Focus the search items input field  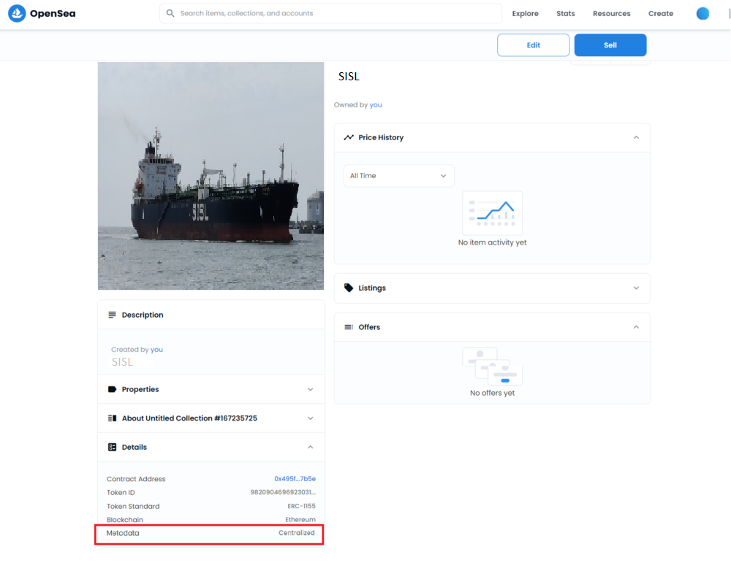[330, 13]
